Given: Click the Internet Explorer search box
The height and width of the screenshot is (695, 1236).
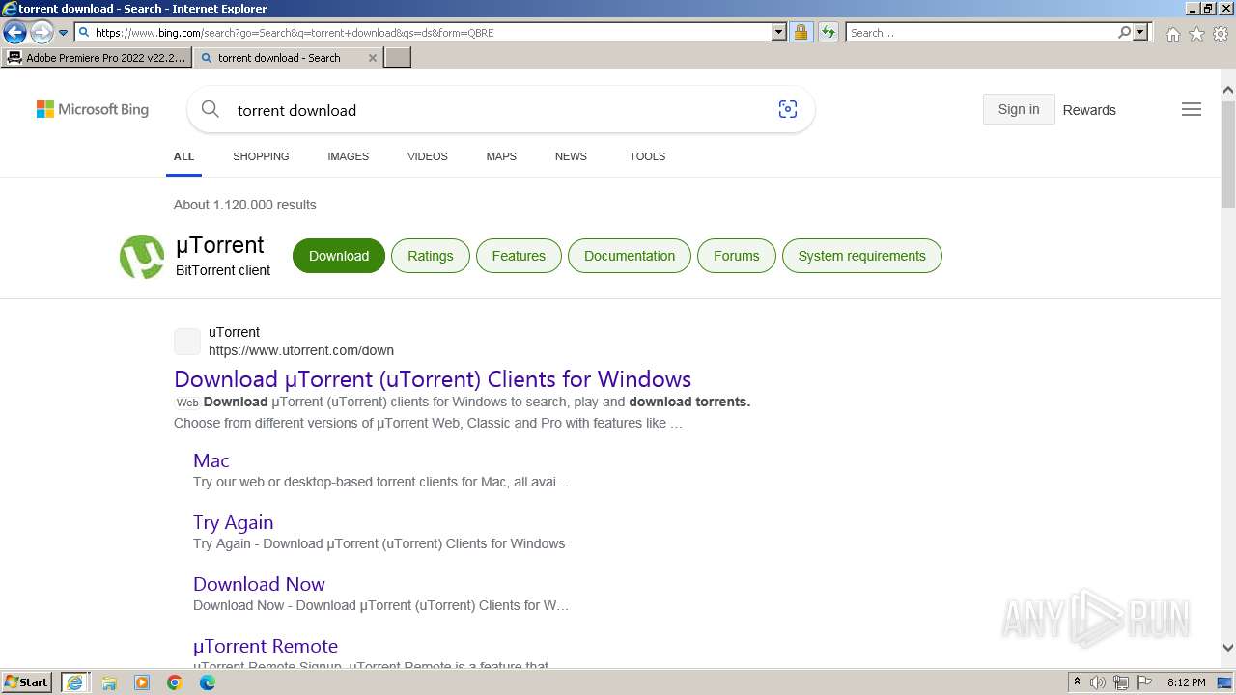Looking at the screenshot, I should (x=981, y=33).
